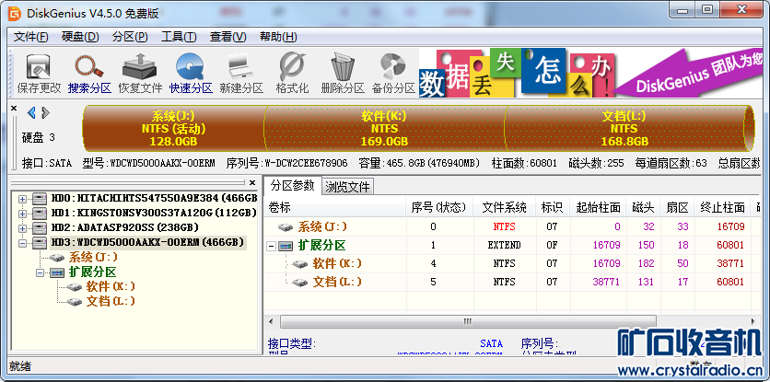Image resolution: width=770 pixels, height=382 pixels.
Task: Close the disk map panel
Action: pos(14,108)
